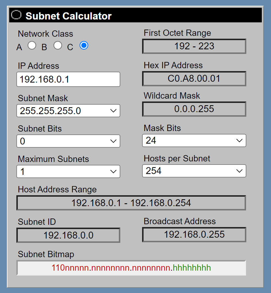This screenshot has height=293, width=271.
Task: Click the Subnet Mask label
Action: (43, 98)
